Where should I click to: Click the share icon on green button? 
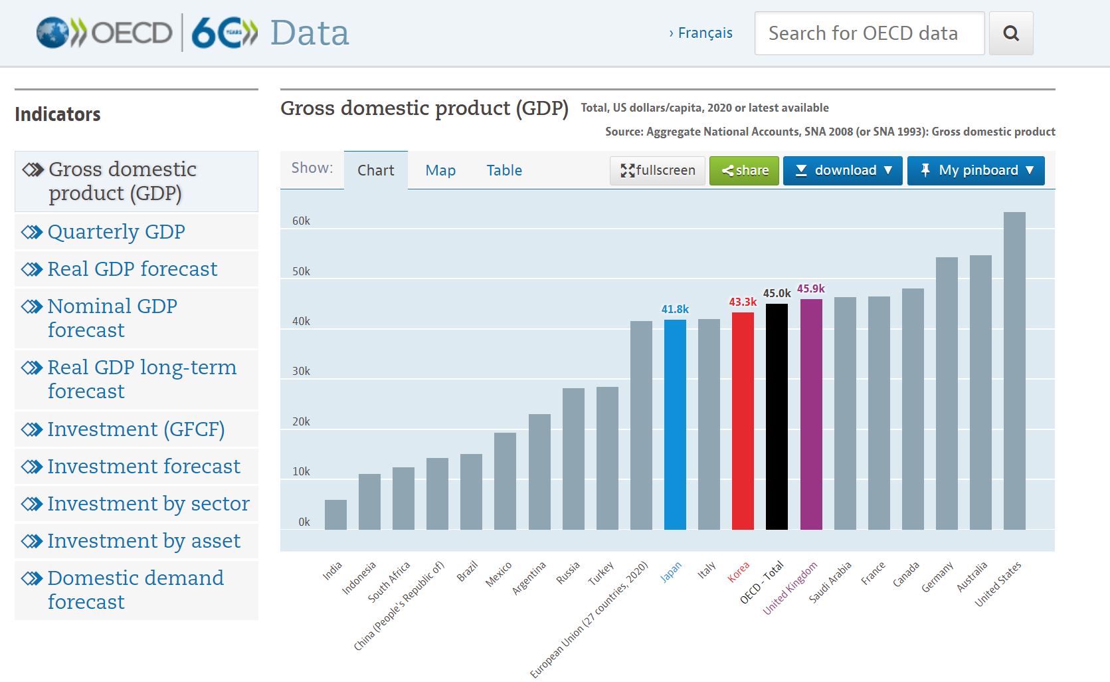727,171
